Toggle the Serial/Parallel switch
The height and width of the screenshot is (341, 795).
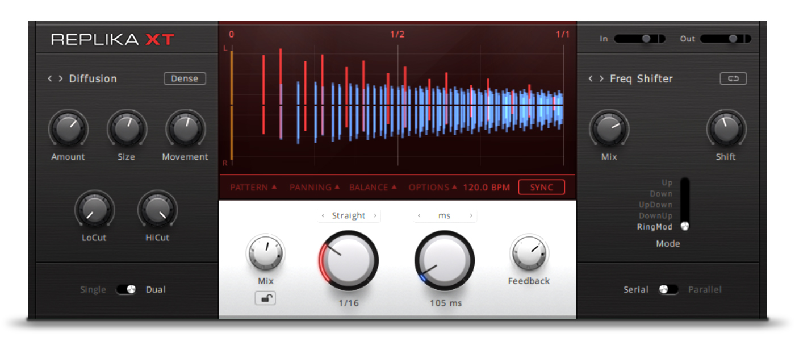pyautogui.click(x=668, y=289)
